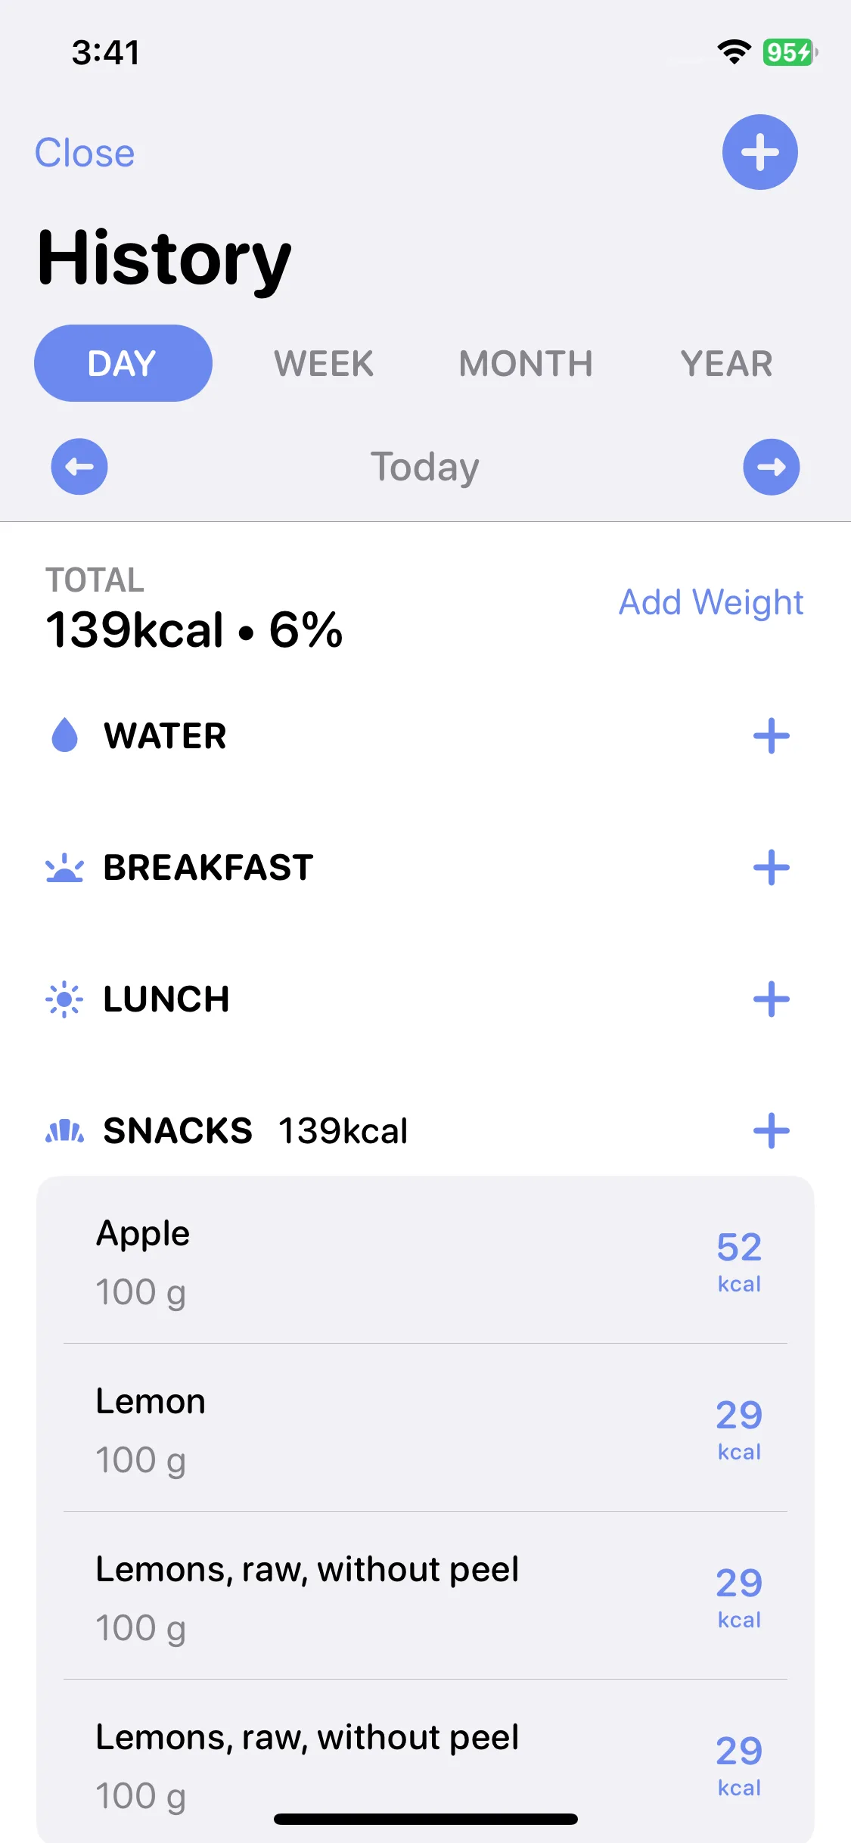851x1843 pixels.
Task: Tap the SNACKS 139kcal header
Action: pos(256,1131)
